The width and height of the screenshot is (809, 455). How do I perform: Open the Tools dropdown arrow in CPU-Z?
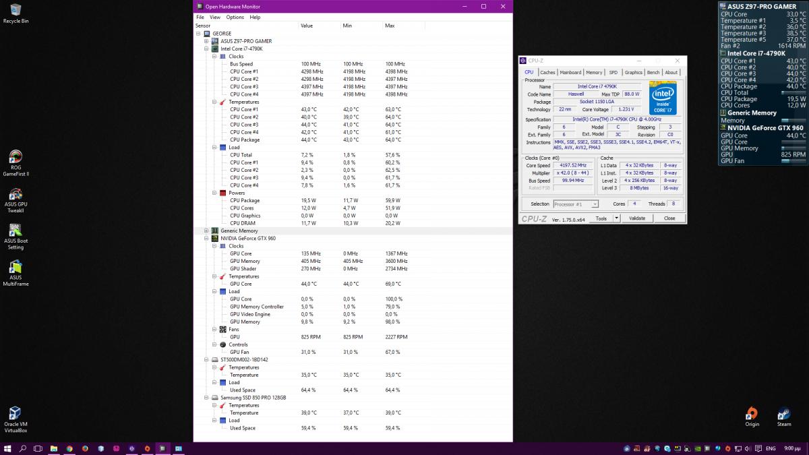click(616, 218)
